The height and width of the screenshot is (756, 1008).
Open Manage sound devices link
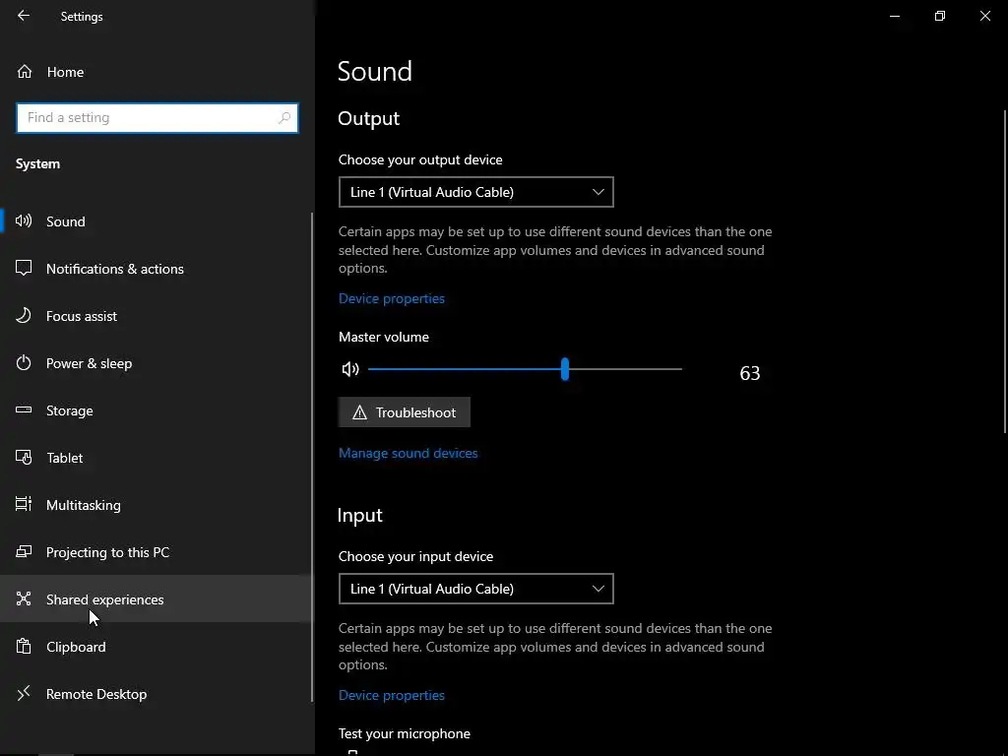(x=408, y=453)
